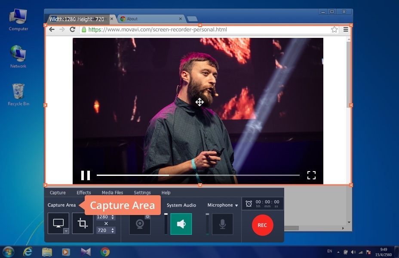The image size is (399, 258).
Task: Open the Capture menu
Action: tap(58, 193)
